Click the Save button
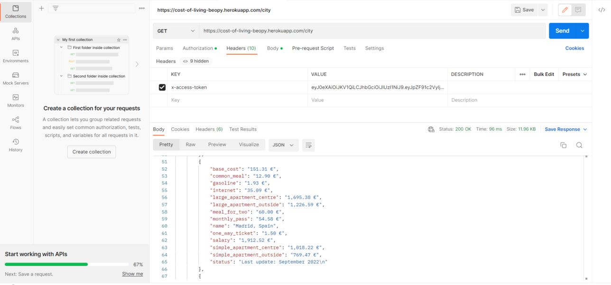 524,9
